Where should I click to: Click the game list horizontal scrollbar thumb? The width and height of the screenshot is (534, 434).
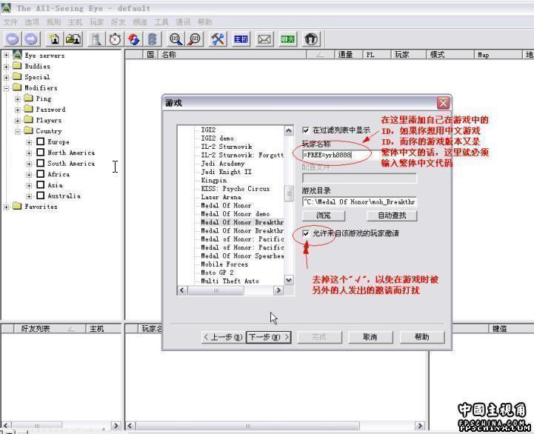[x=216, y=290]
